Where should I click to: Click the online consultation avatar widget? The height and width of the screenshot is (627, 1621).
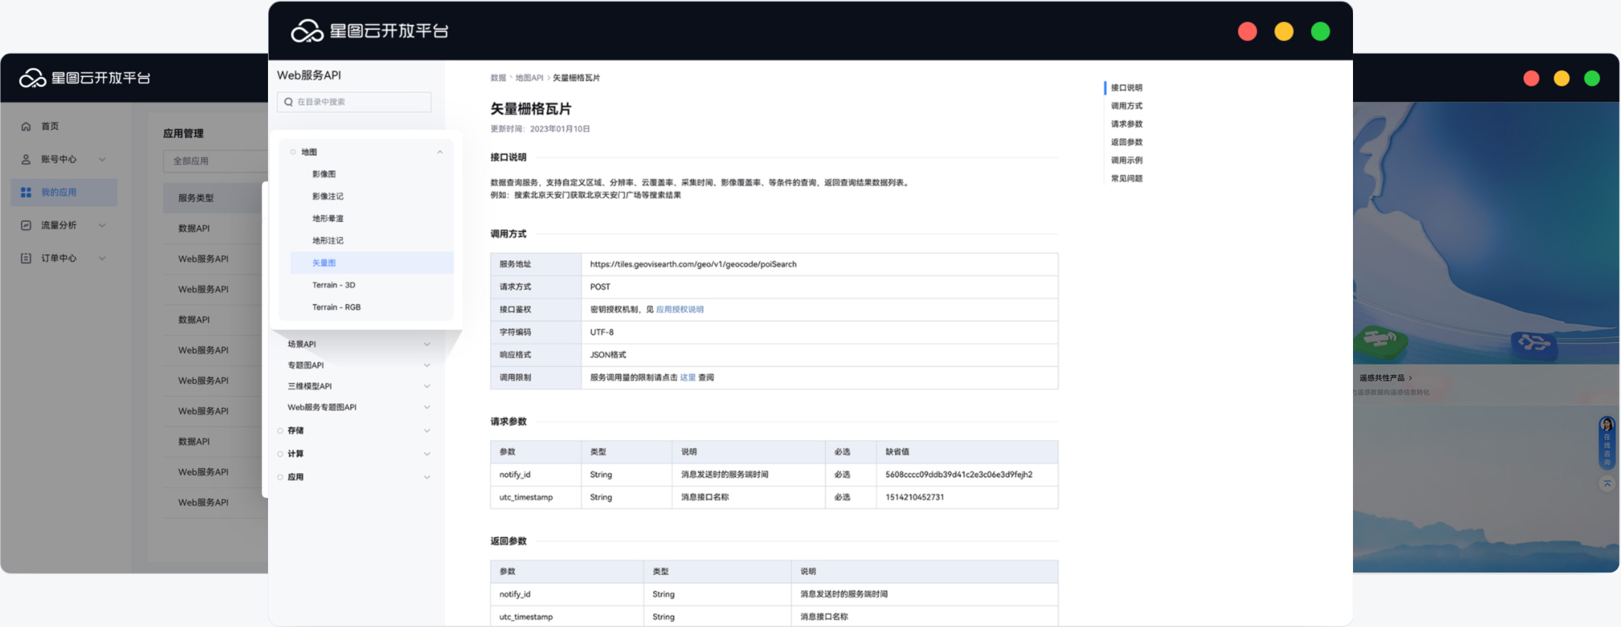point(1607,442)
